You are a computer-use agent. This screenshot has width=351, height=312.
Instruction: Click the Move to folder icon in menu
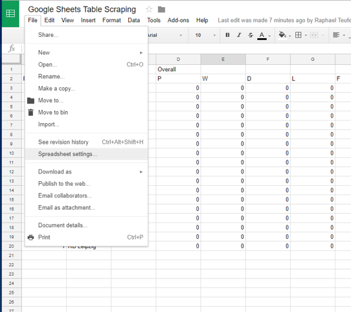pyautogui.click(x=30, y=100)
